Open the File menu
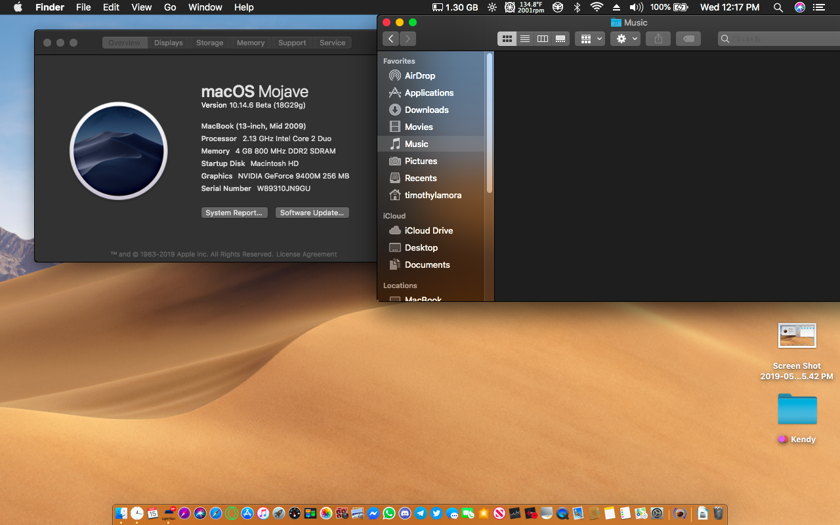 click(83, 7)
